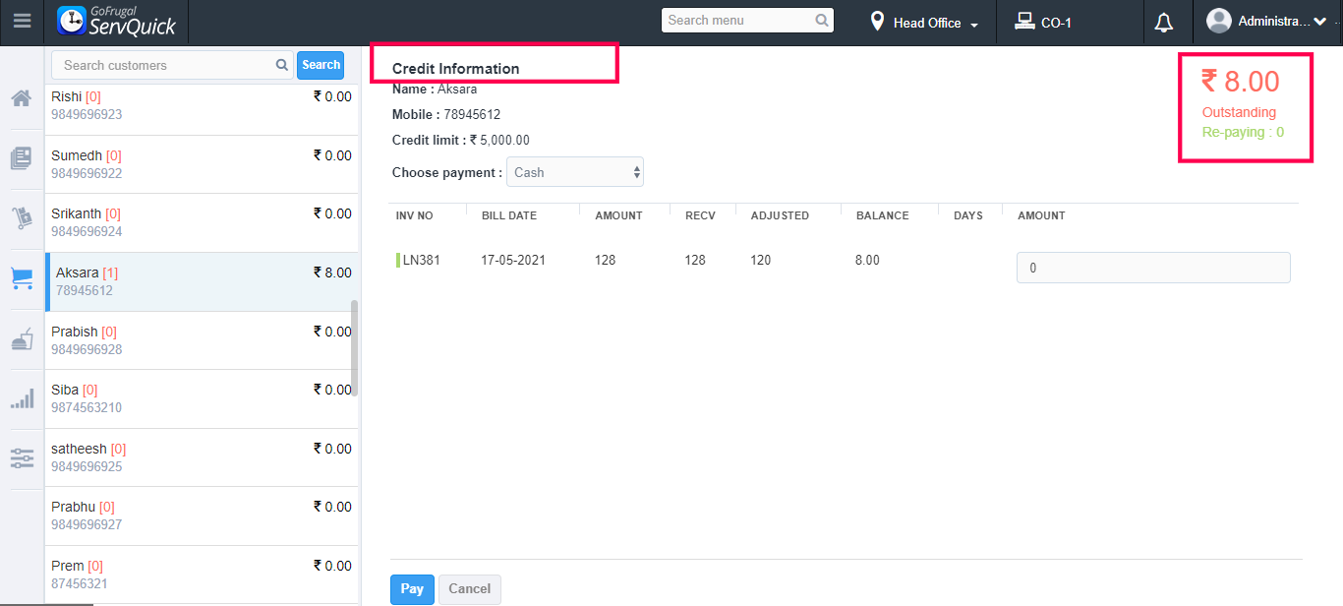Open the notifications bell

click(x=1164, y=23)
